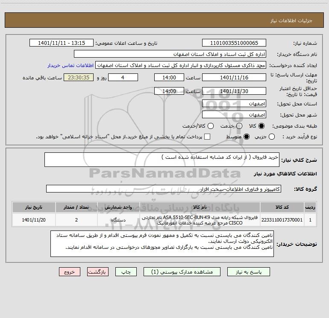
Task: Select the کالا radio button
Action: pos(261,126)
